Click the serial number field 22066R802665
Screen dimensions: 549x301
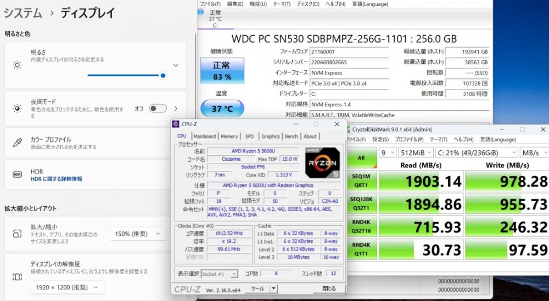(349, 62)
